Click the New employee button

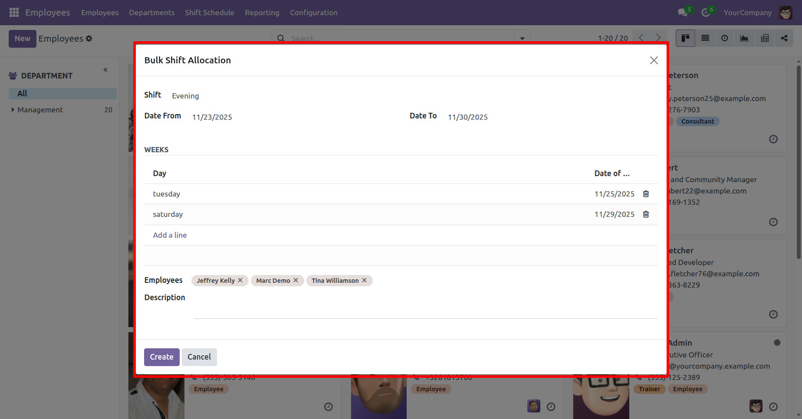(23, 39)
